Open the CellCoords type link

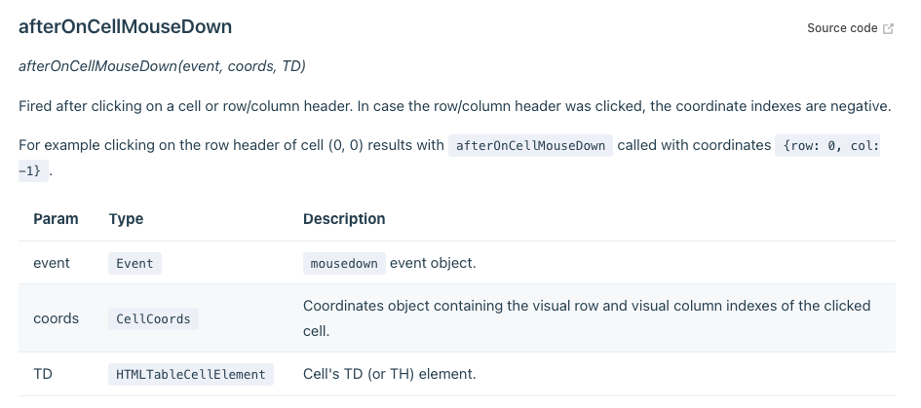153,318
